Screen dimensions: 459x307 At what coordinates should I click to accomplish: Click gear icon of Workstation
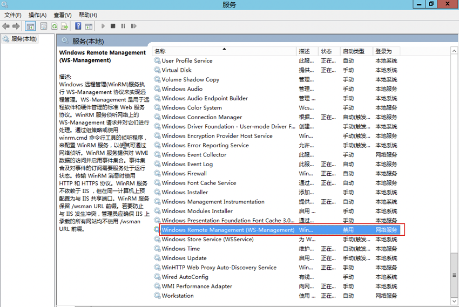[157, 296]
